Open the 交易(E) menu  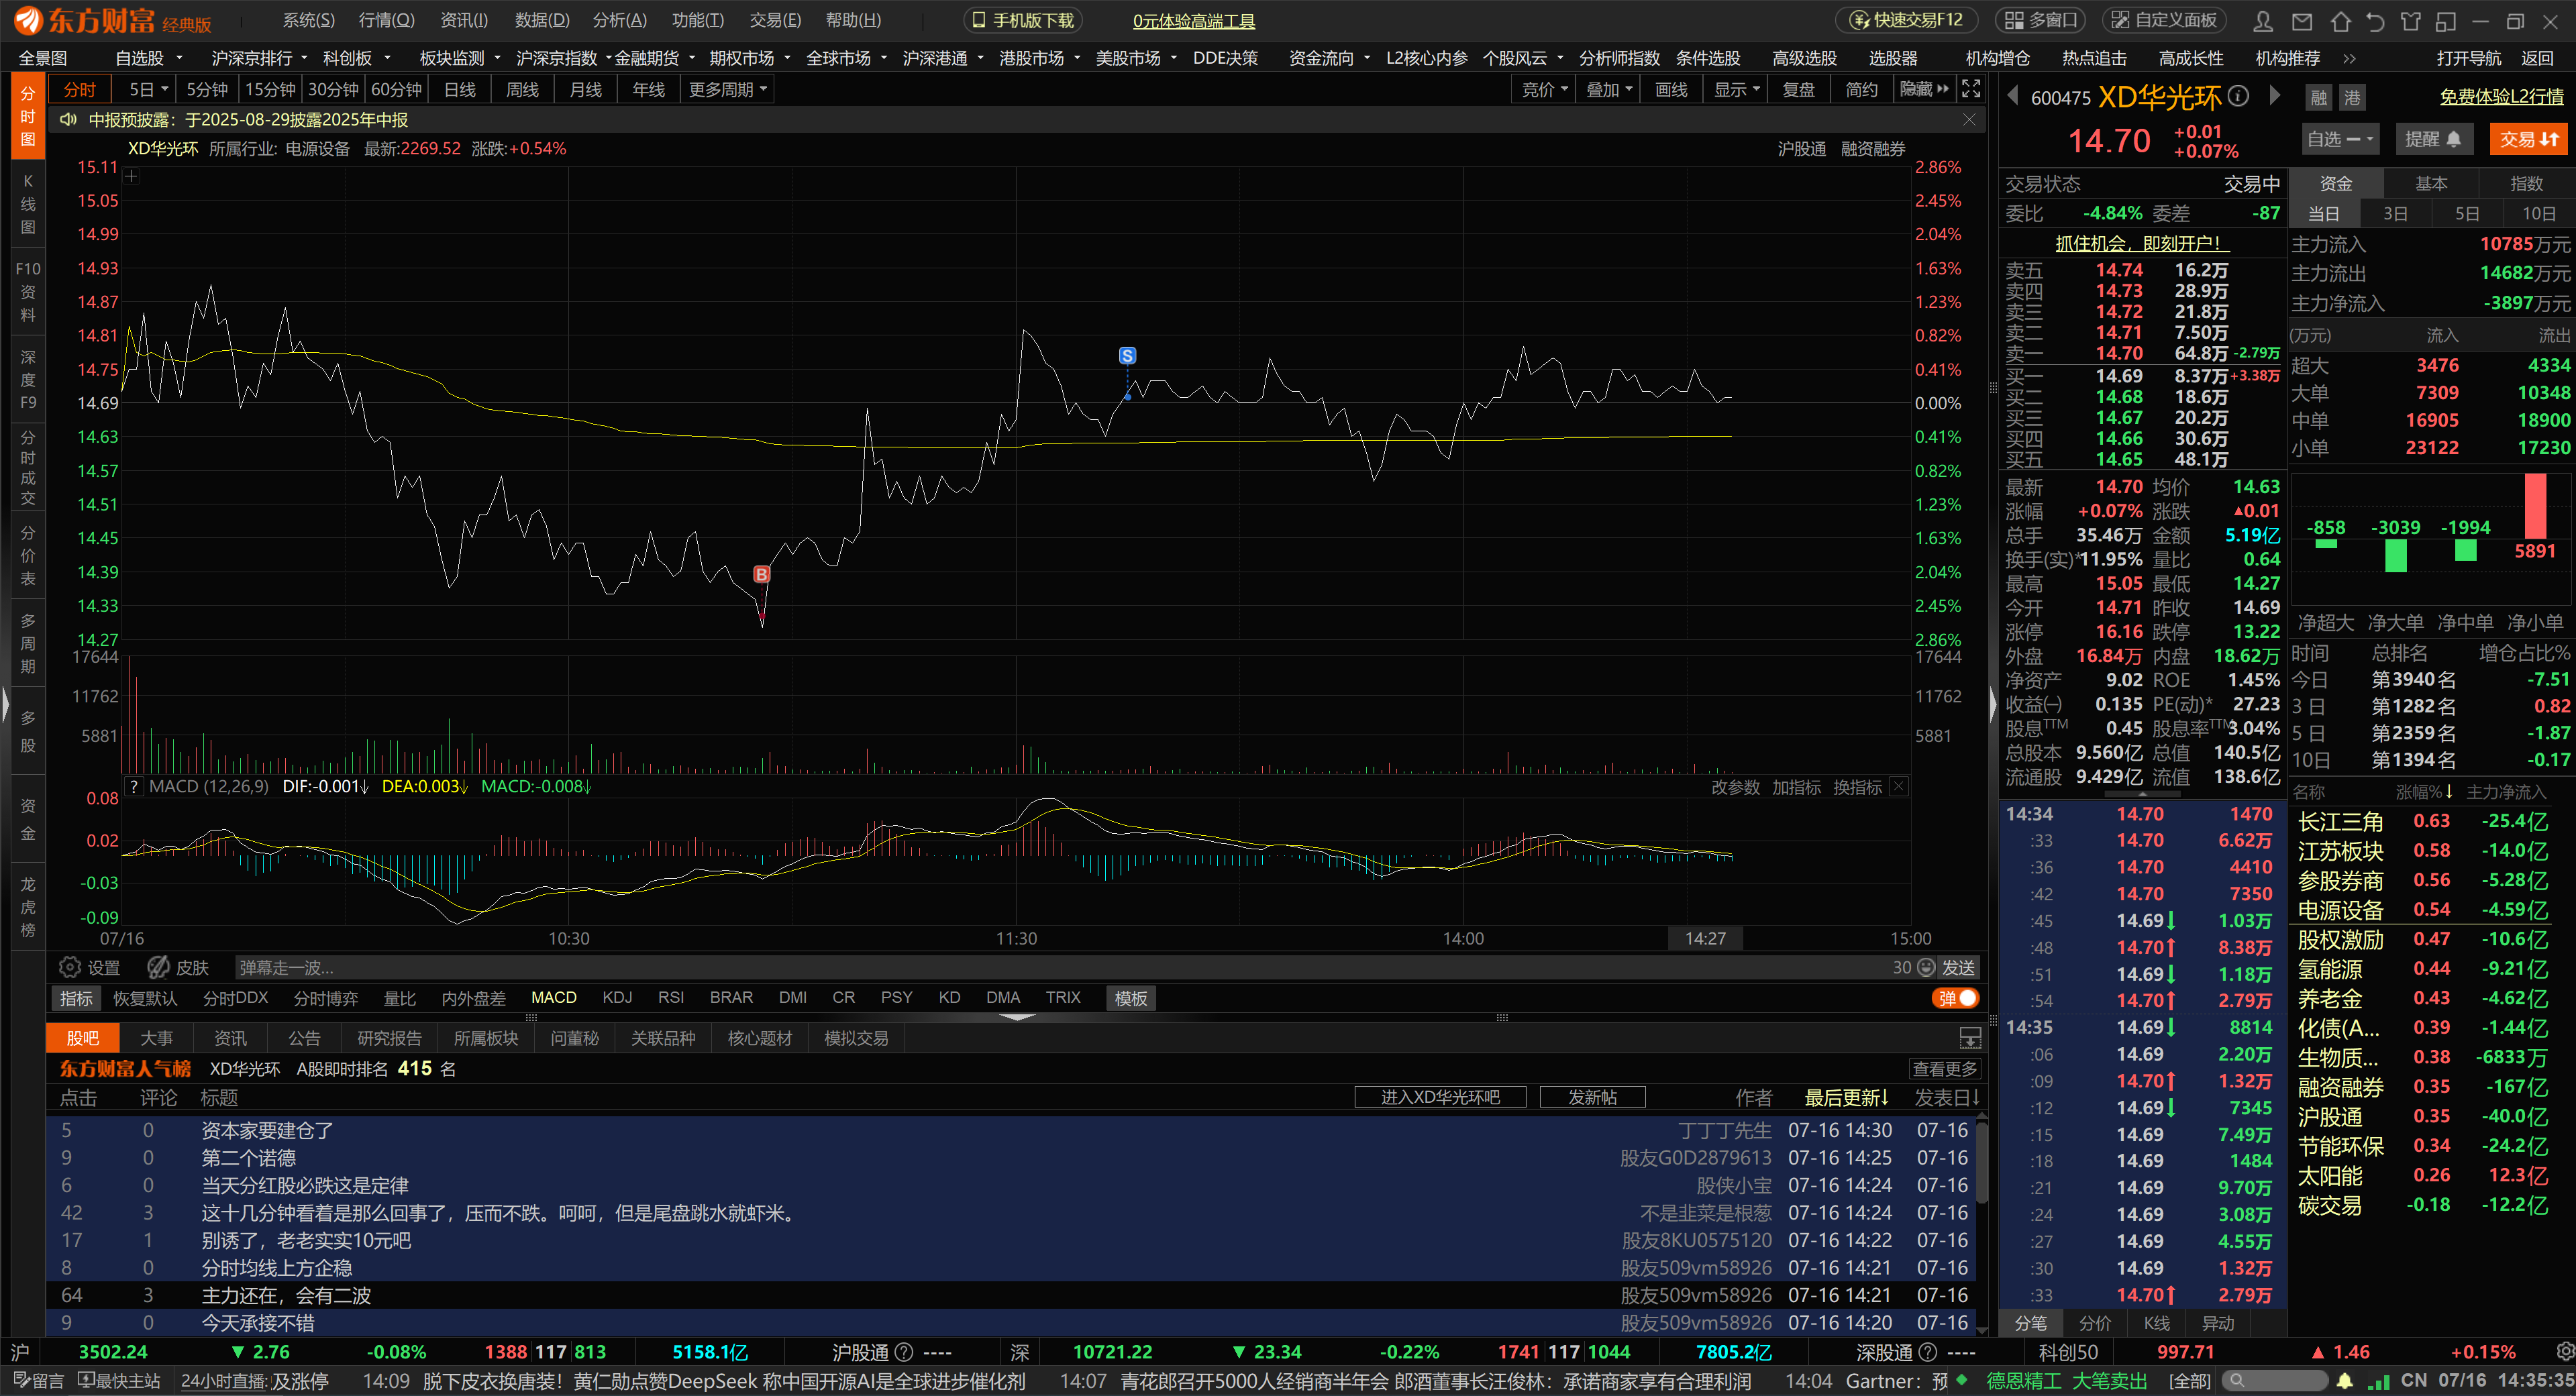(775, 20)
